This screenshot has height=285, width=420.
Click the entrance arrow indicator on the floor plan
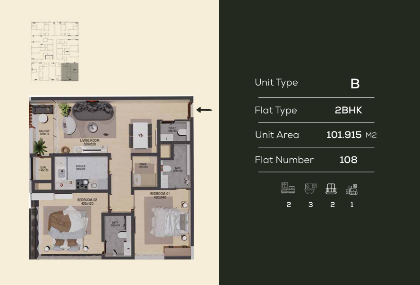click(204, 110)
